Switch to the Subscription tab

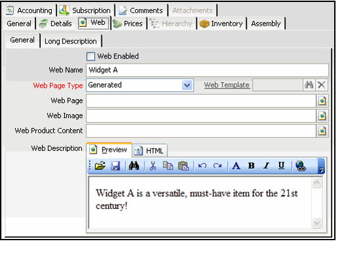[x=85, y=11]
